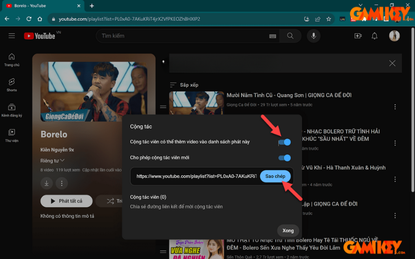The image size is (415, 259).
Task: Click Xong to close the dialog
Action: (288, 231)
